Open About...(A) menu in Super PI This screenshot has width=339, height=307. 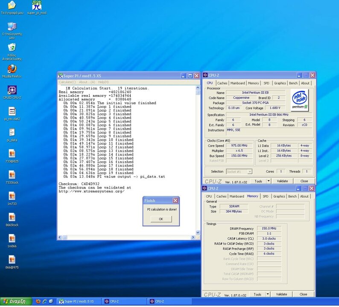[87, 82]
